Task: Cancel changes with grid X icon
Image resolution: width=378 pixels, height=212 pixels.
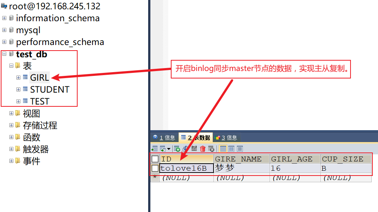Action: 211,149
